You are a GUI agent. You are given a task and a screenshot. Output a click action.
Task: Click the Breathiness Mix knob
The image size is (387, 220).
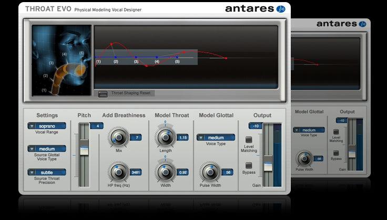pos(119,138)
